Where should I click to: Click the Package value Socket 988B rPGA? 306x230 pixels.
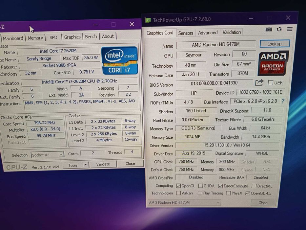pyautogui.click(x=59, y=65)
